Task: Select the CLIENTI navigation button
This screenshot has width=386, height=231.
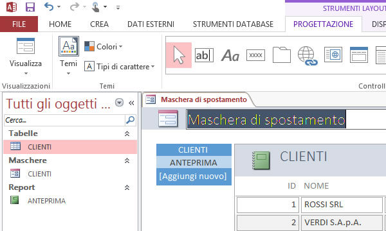Action: [194, 150]
